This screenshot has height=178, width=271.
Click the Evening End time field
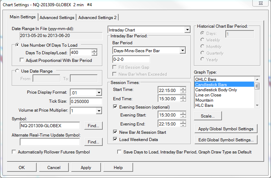click(x=169, y=124)
